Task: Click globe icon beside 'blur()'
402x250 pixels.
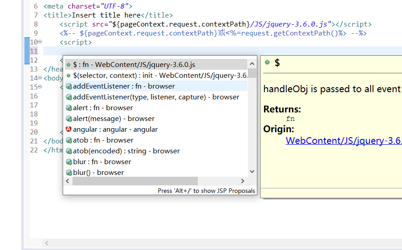Action: pyautogui.click(x=69, y=173)
